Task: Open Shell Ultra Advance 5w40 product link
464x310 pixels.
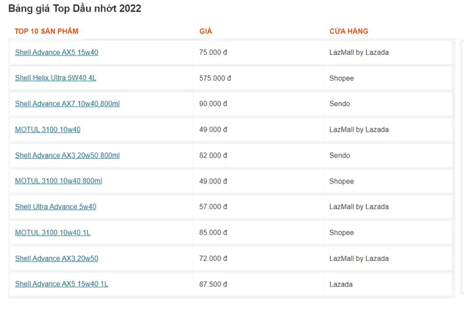Action: 56,207
